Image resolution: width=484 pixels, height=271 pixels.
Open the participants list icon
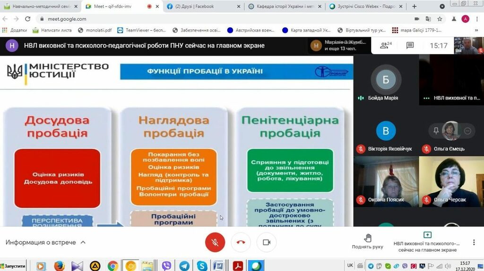pos(386,46)
